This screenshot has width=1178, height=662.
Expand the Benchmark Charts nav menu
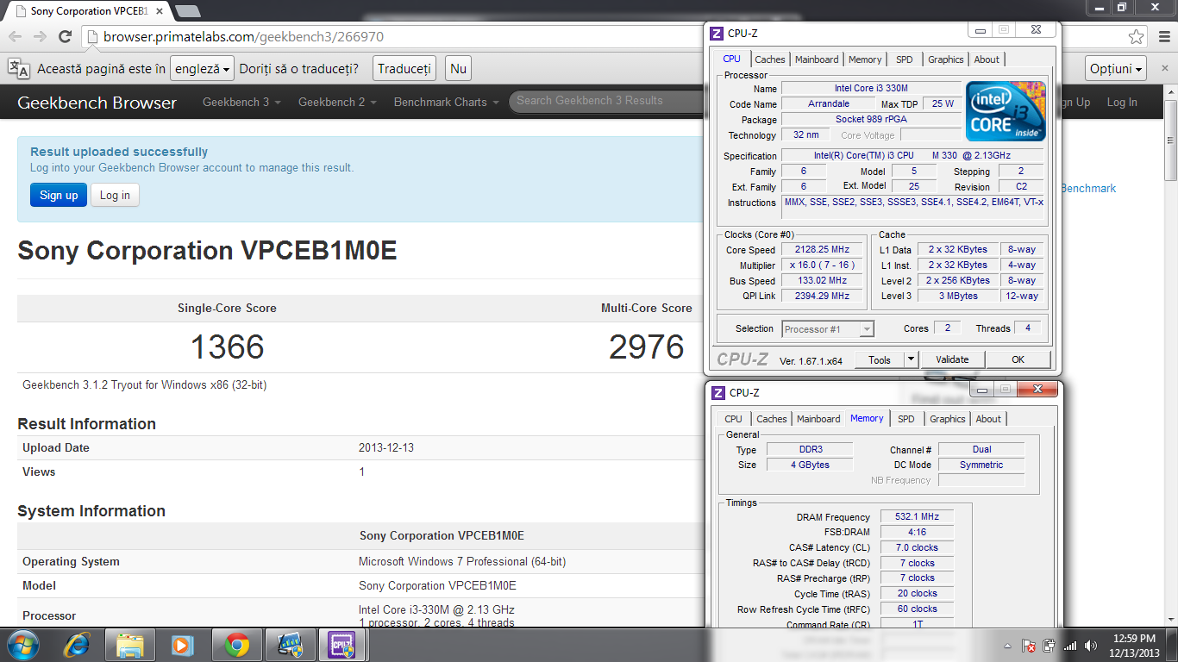446,102
